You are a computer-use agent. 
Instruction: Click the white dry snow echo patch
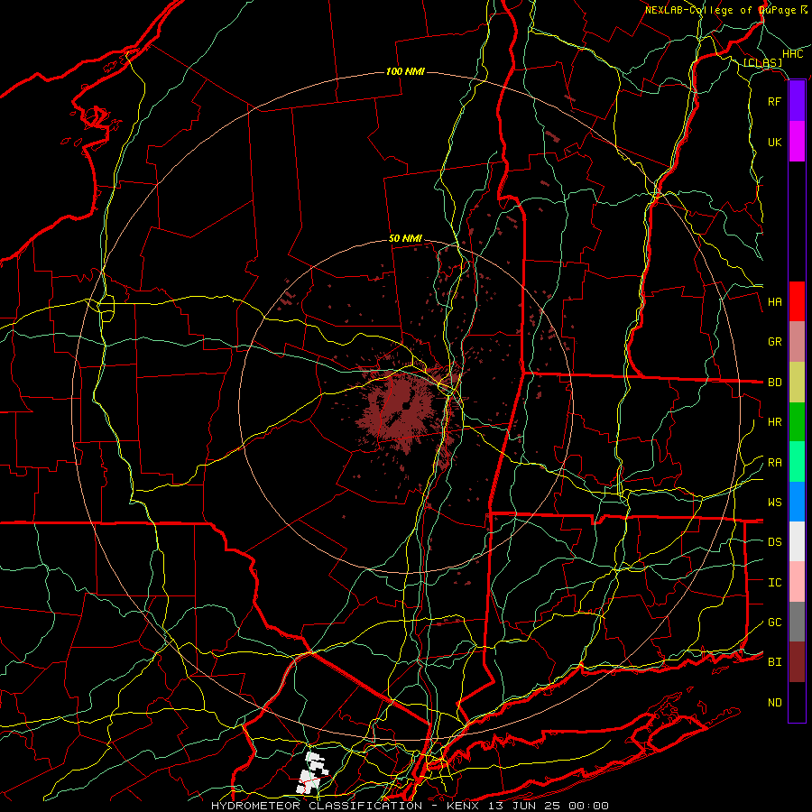(x=313, y=772)
